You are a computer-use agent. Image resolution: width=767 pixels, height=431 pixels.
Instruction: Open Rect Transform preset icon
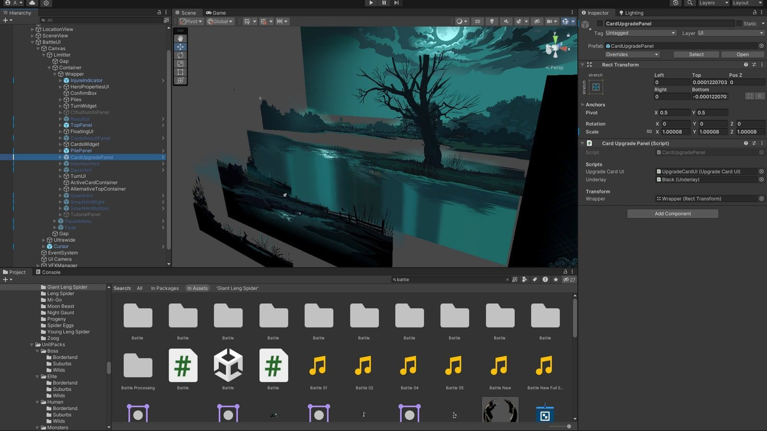coord(754,65)
